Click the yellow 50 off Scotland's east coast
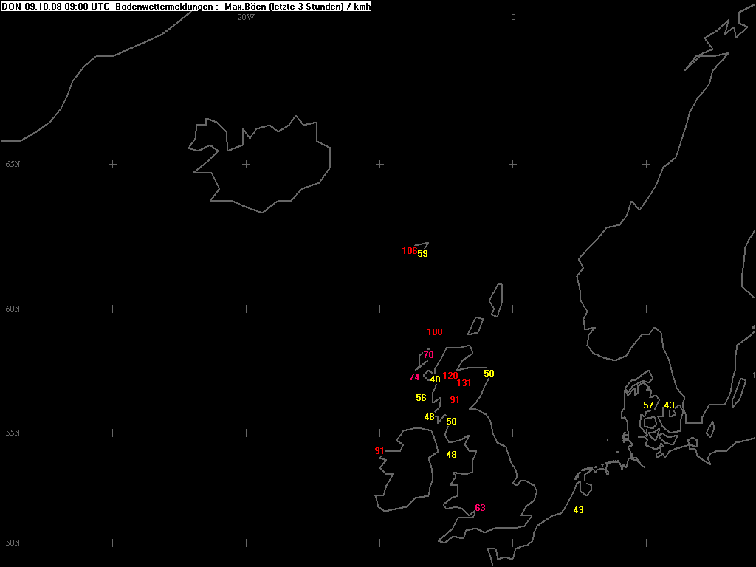Screen dimensions: 756x567 coord(489,374)
